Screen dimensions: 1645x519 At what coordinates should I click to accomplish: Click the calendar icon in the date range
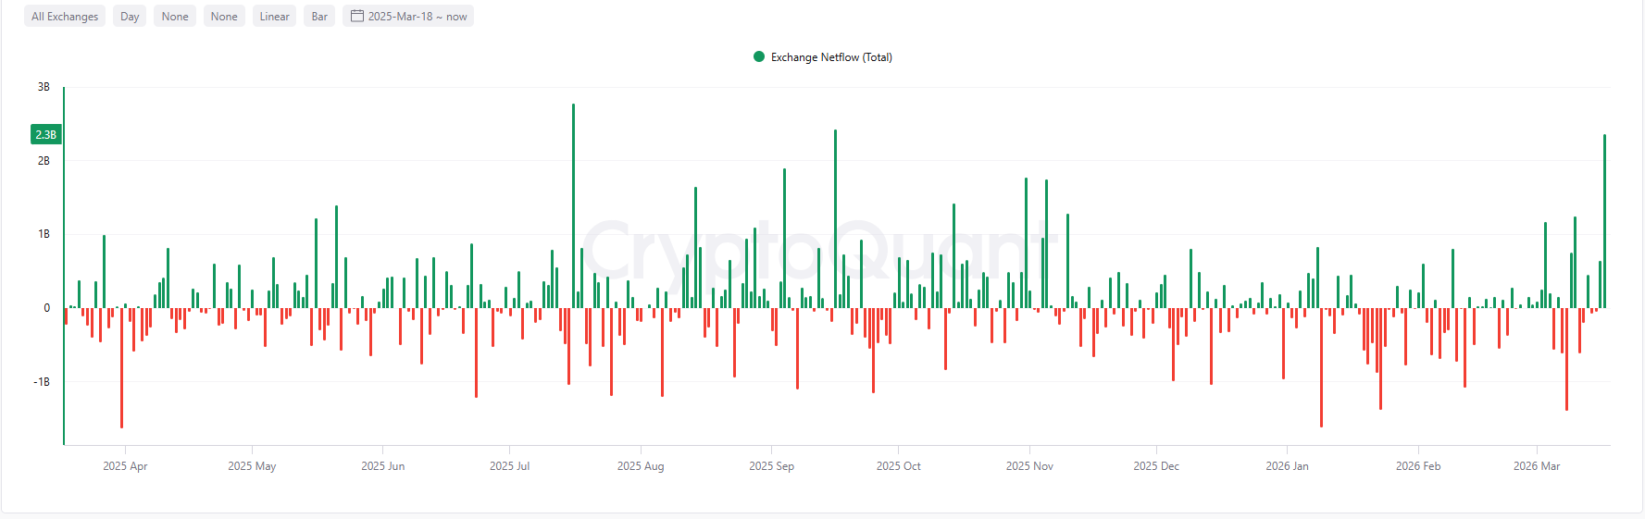pos(356,16)
